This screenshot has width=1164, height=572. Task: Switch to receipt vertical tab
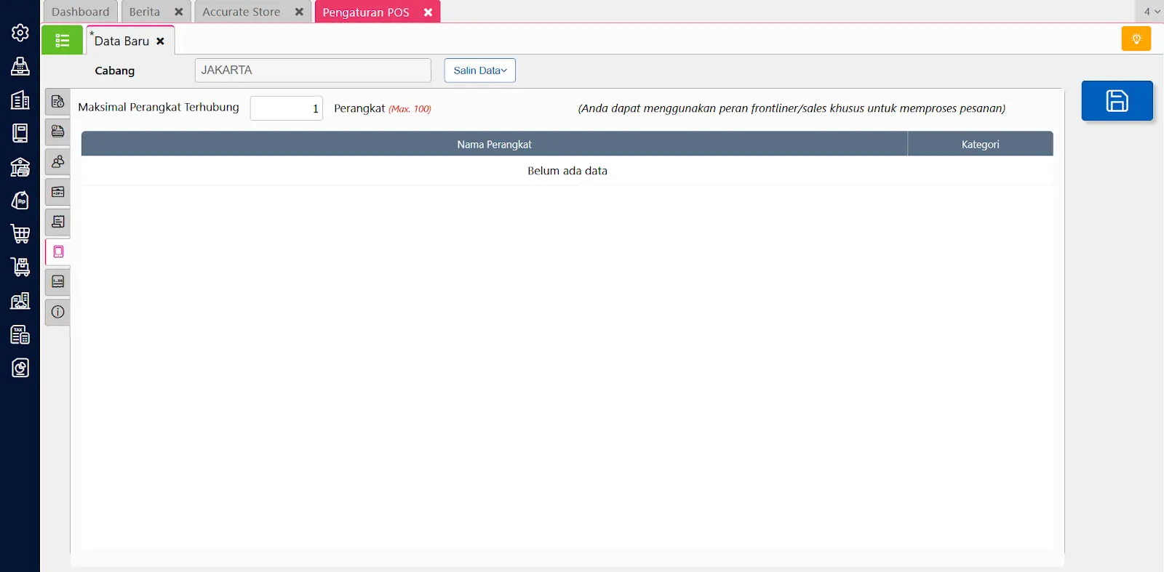58,222
